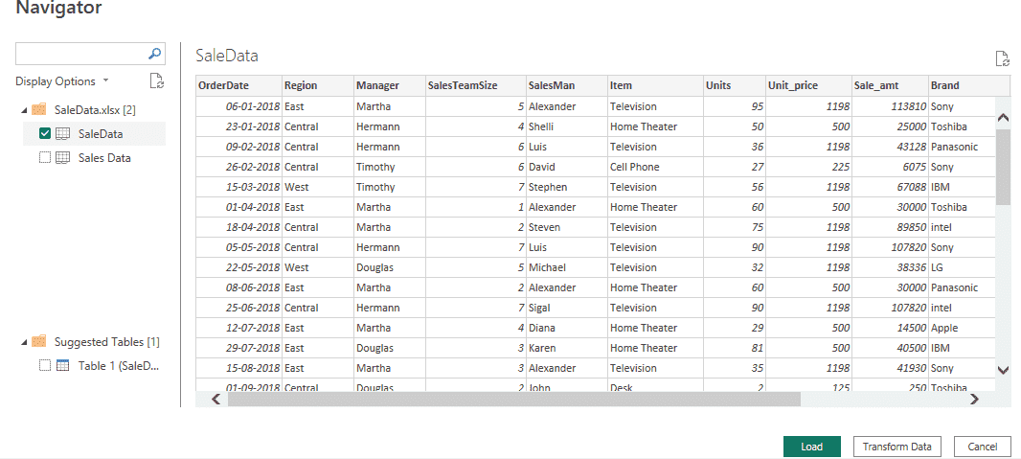Click the refresh preview icon above the table

pos(1003,59)
